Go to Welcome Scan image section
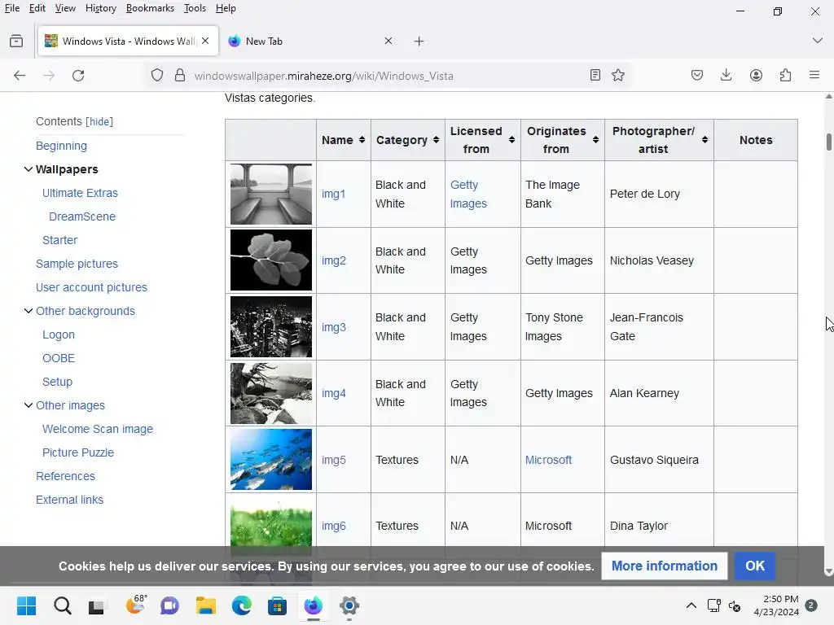Image resolution: width=834 pixels, height=625 pixels. pos(98,429)
